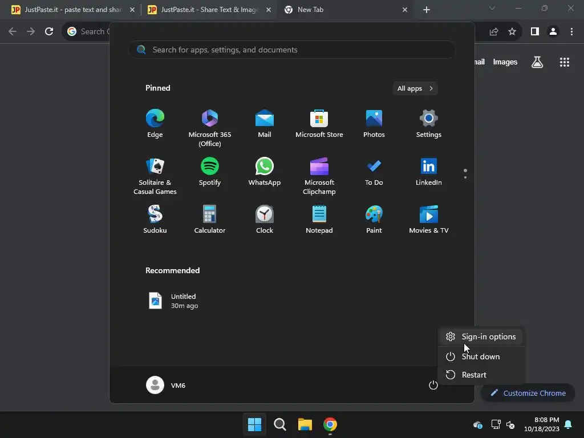Bookmark this tab with the star icon
This screenshot has width=584, height=438.
pyautogui.click(x=512, y=32)
